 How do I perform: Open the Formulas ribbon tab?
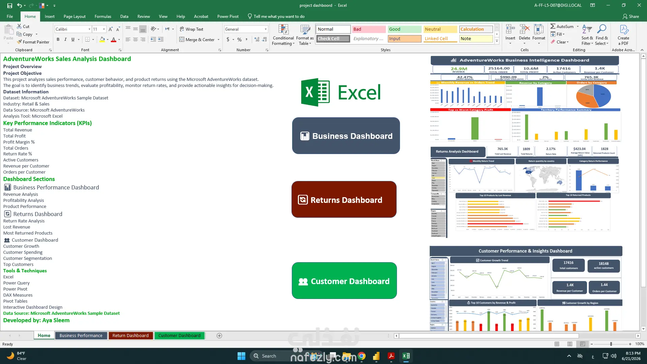click(x=103, y=17)
